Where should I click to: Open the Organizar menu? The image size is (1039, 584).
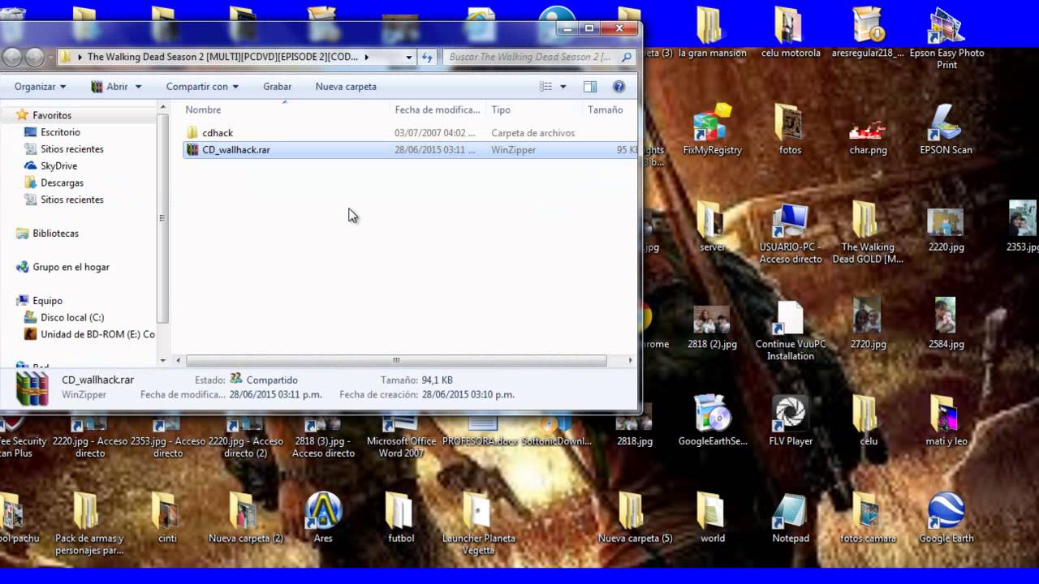click(40, 87)
